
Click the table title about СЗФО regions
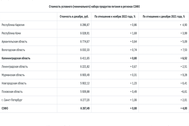click(x=94, y=7)
